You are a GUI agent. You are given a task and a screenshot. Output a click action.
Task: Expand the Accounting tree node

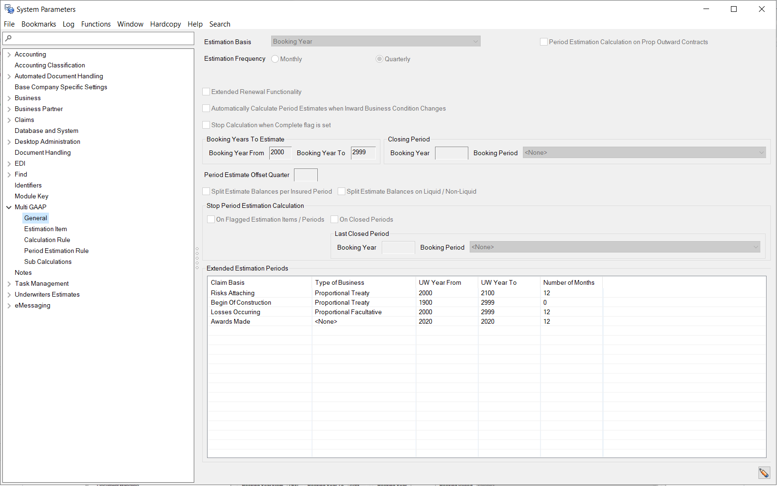pos(9,55)
